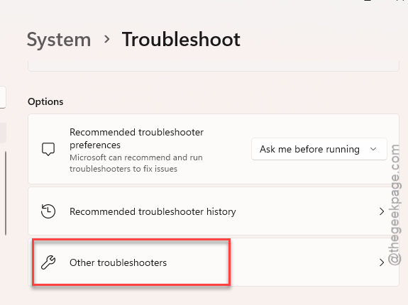This screenshot has width=408, height=305.
Task: Click the breadcrumb chevron after System
Action: pyautogui.click(x=106, y=39)
